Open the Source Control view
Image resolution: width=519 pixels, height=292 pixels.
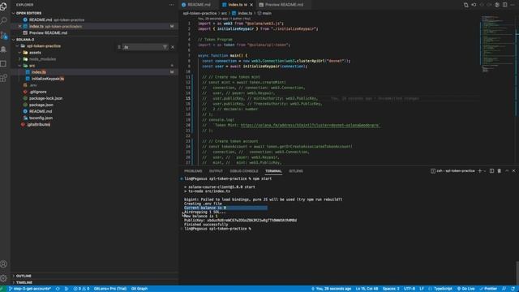tap(3, 35)
